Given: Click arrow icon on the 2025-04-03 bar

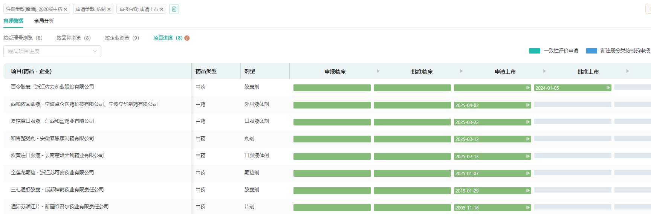Looking at the screenshot, I should [528, 105].
